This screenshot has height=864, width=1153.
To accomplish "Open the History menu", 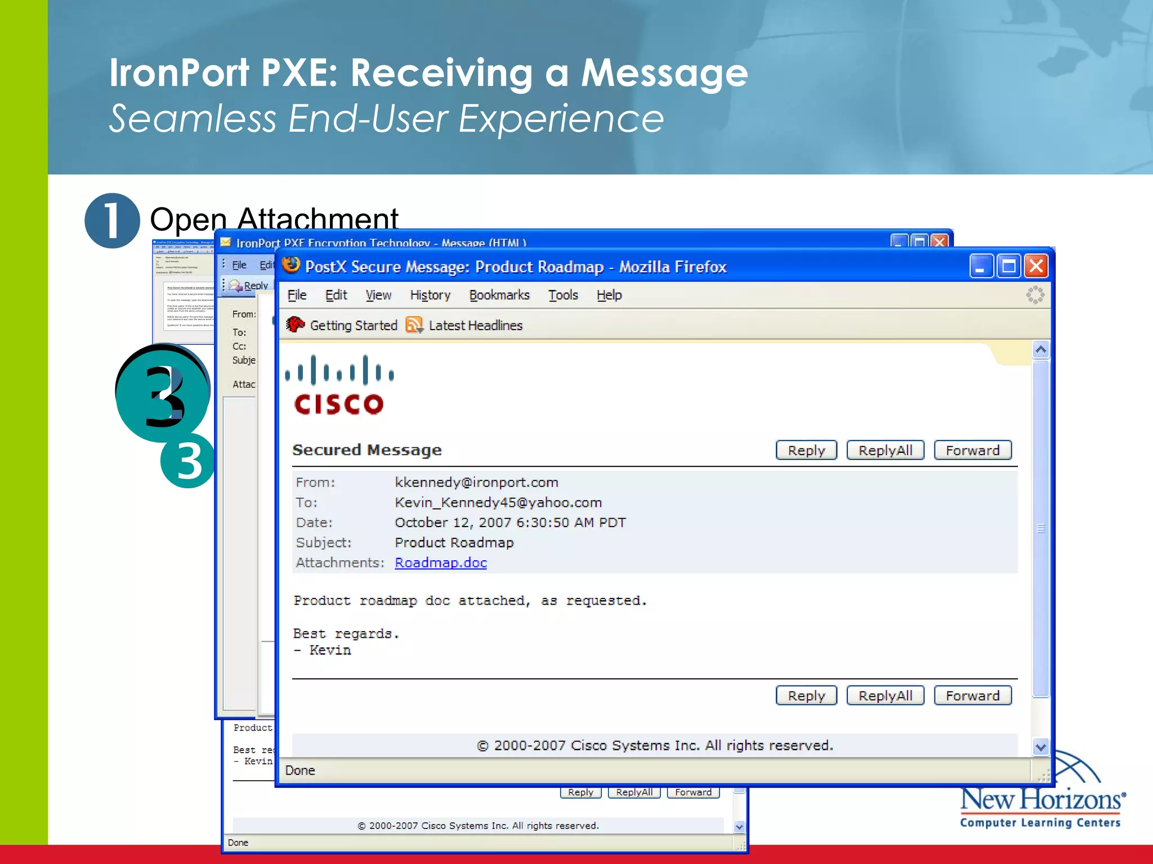I will [x=430, y=295].
